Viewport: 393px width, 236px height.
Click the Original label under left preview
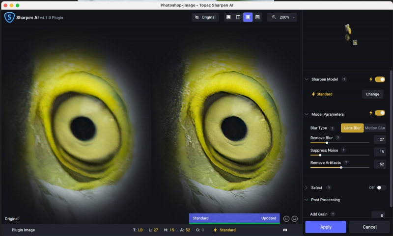[11, 219]
